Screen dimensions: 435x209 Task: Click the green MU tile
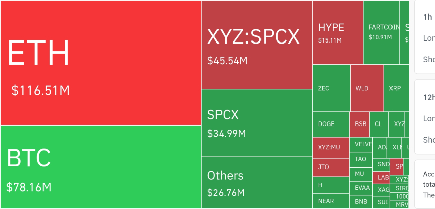(361, 174)
